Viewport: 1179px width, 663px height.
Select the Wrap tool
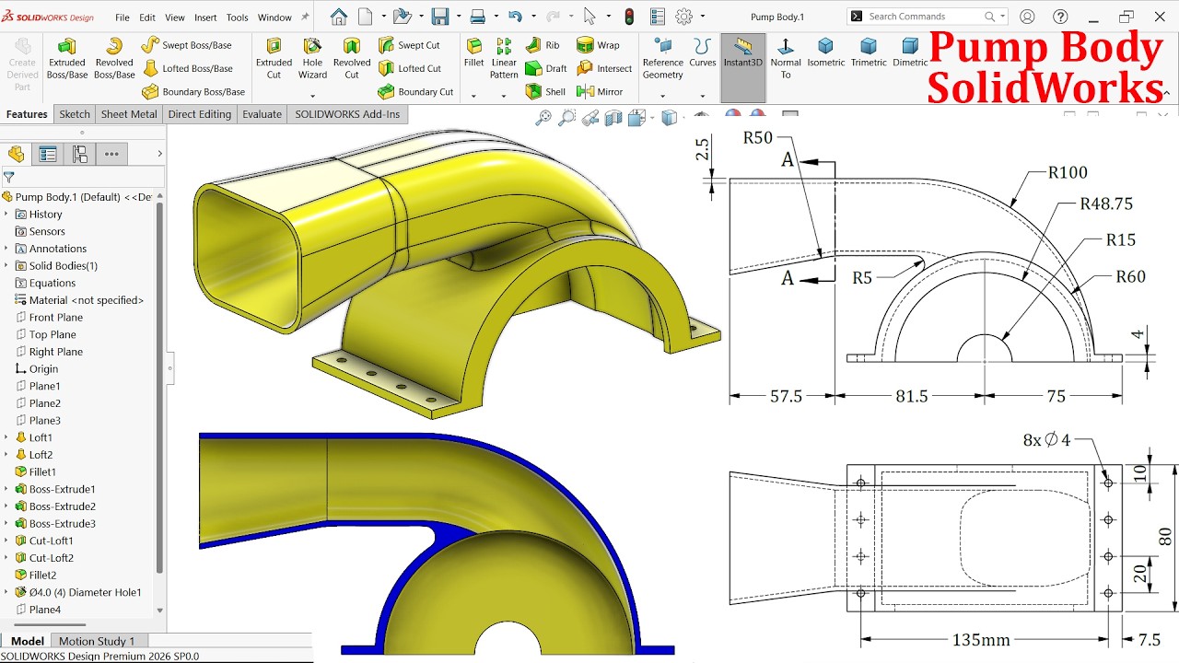598,45
